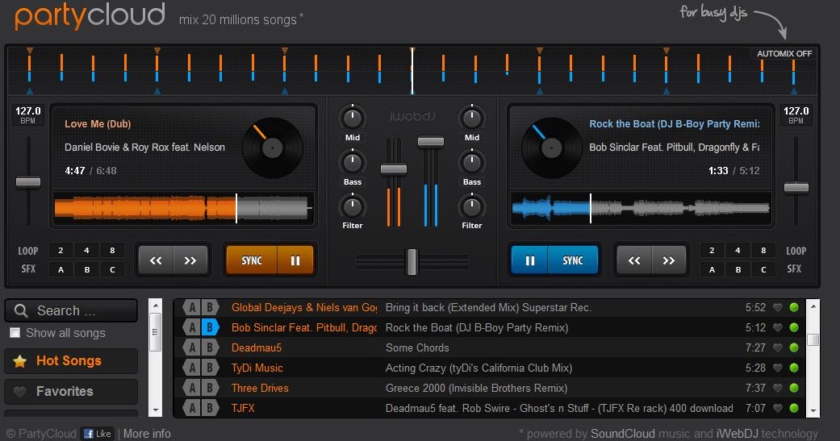Load TJFX track to deck B
The image size is (840, 441).
210,408
